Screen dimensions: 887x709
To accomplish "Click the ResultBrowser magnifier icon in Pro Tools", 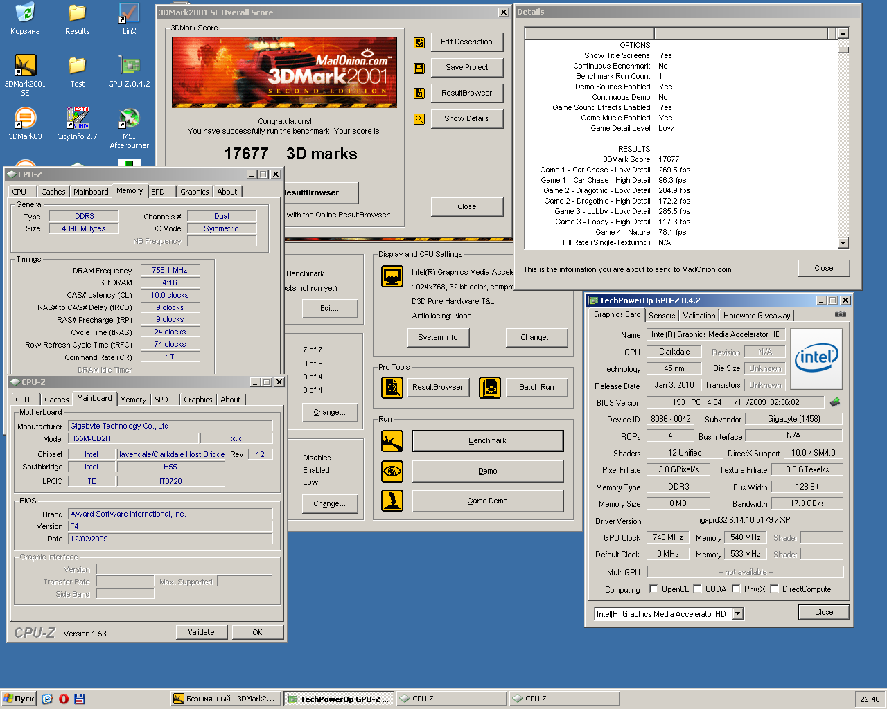I will (392, 388).
